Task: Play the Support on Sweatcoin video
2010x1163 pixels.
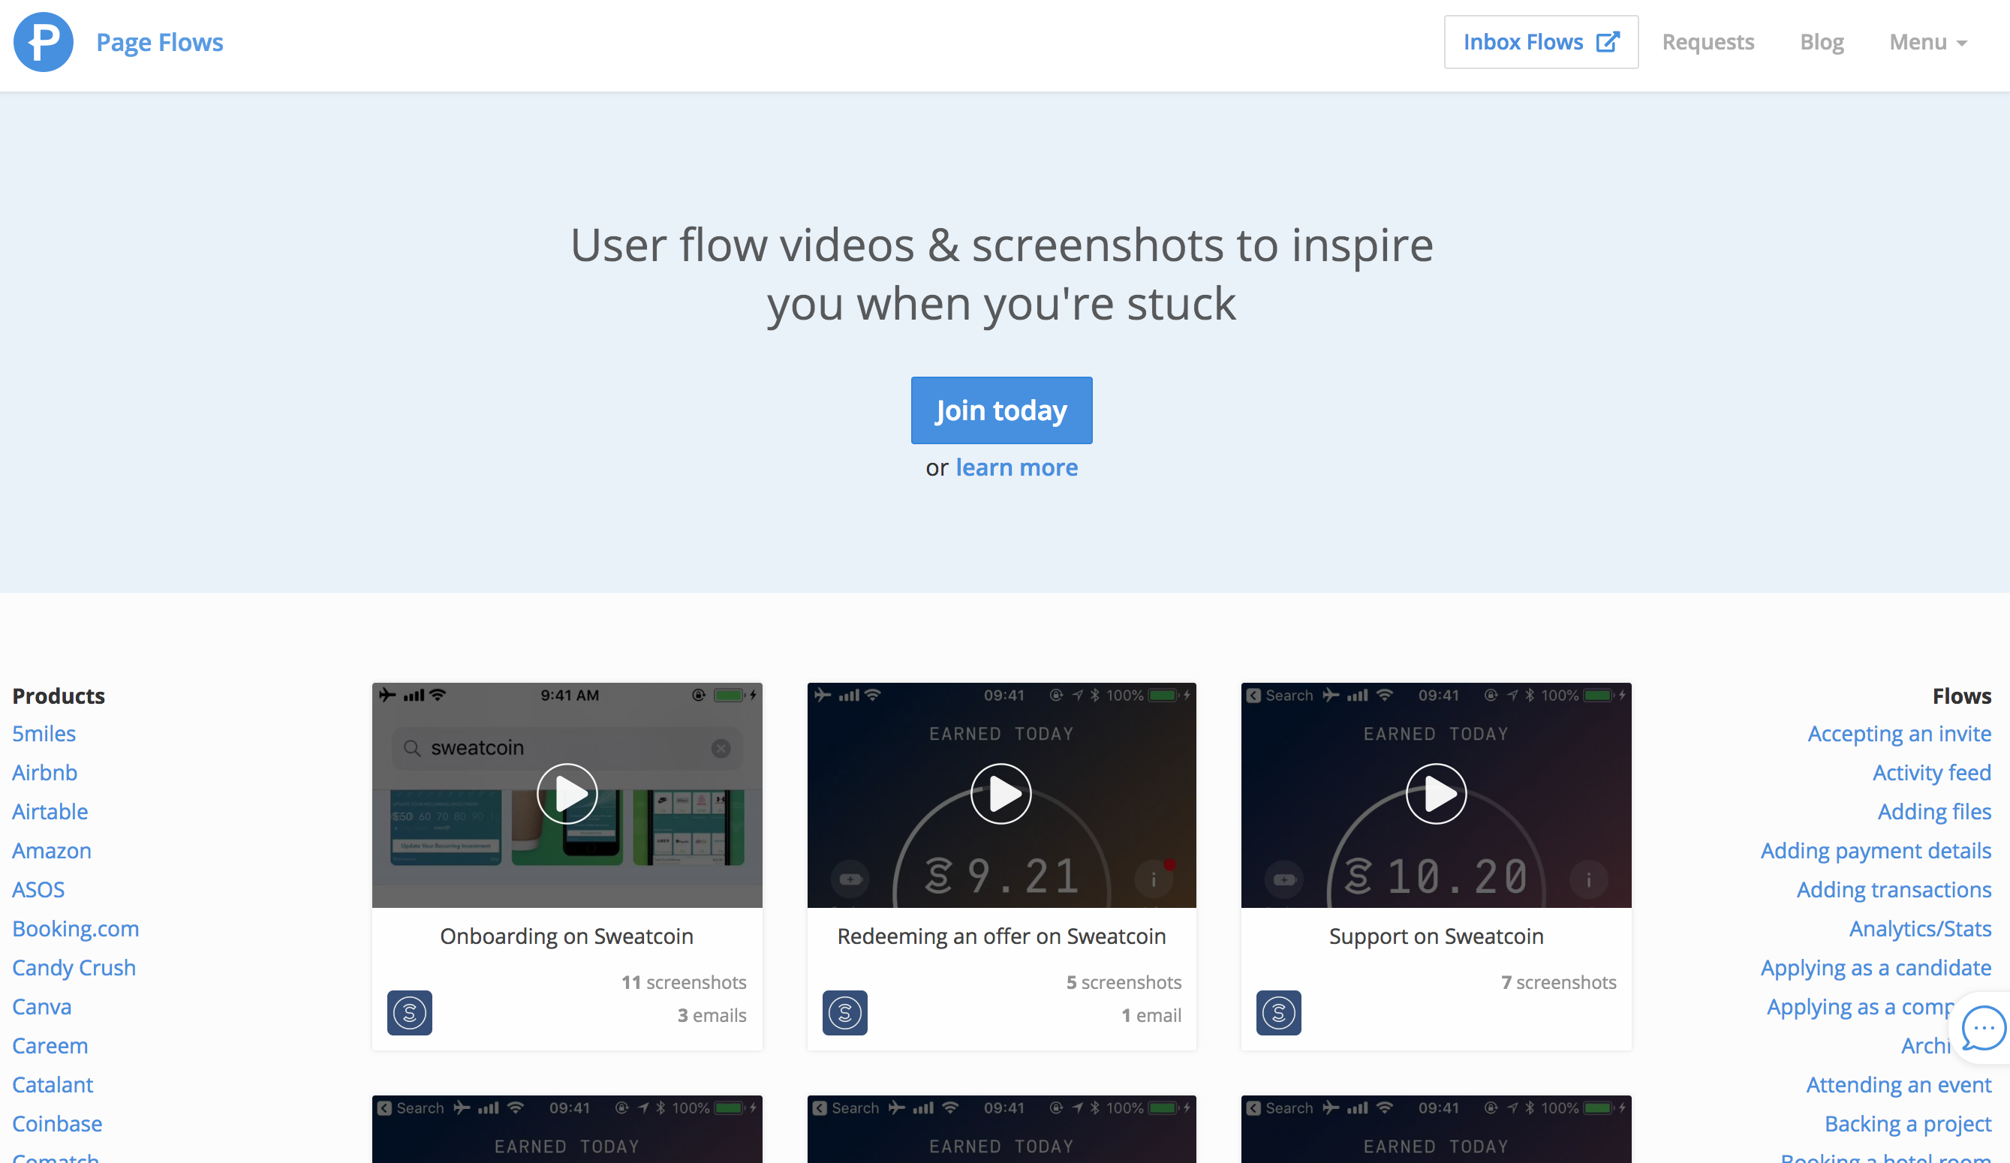Action: tap(1437, 793)
